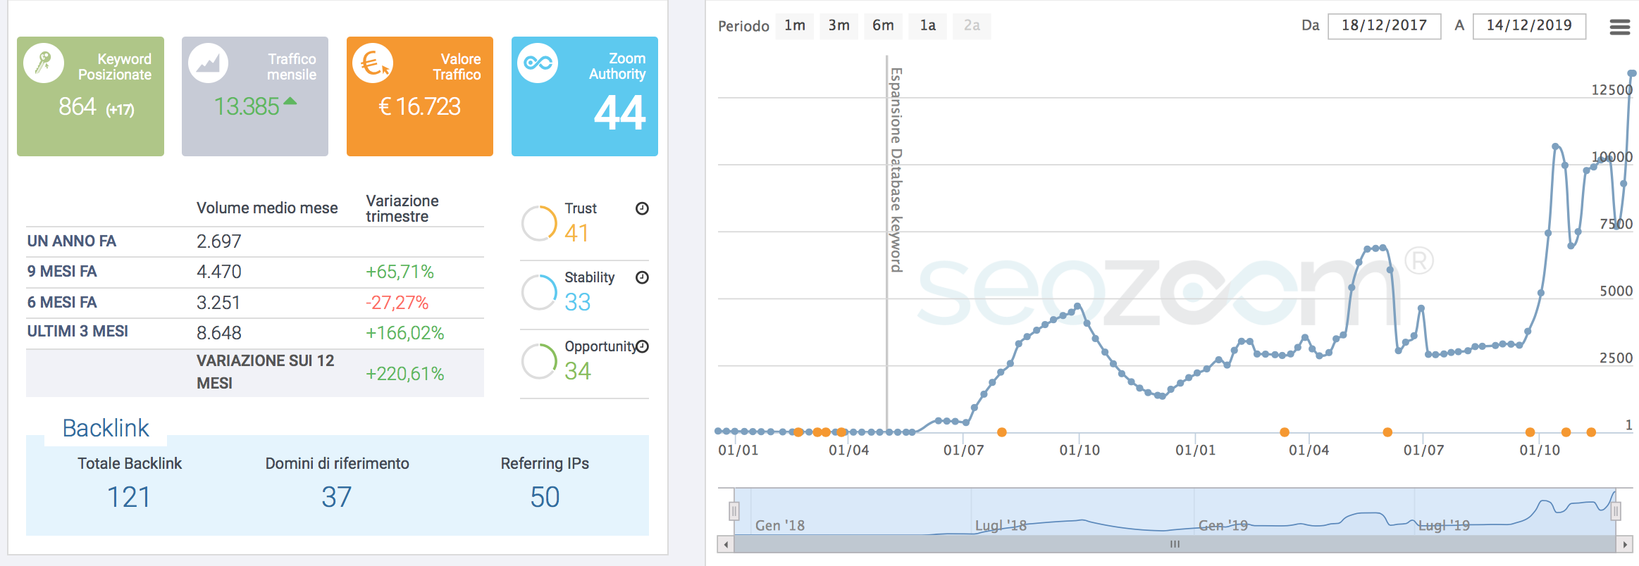
Task: Click the volume value 4.470
Action: 218,272
